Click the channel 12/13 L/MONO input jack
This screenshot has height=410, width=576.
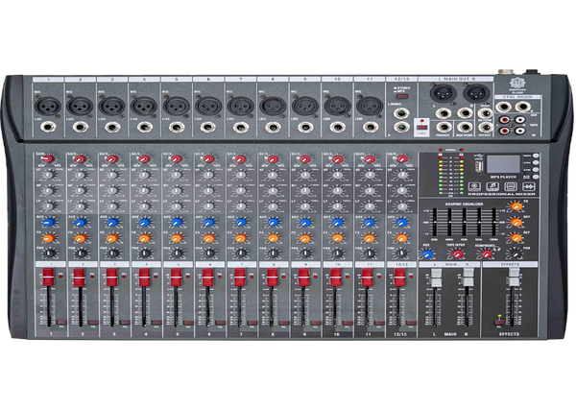pyautogui.click(x=401, y=112)
